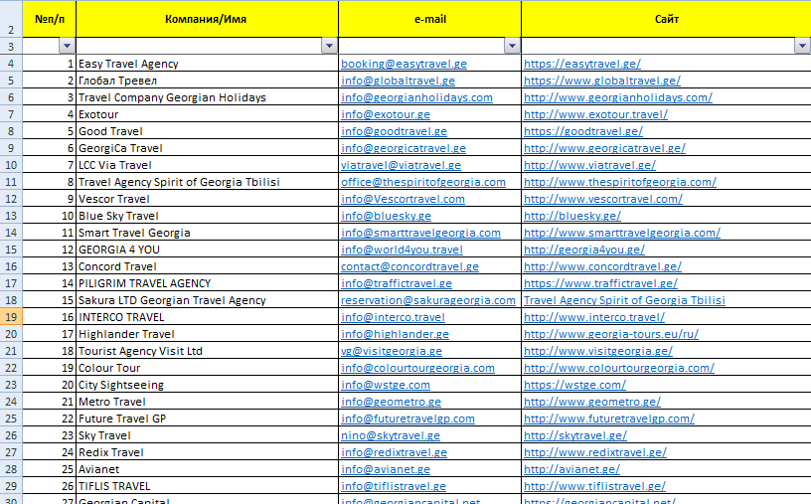The image size is (811, 504).
Task: Select the Travel Company Georgian Holidays cell
Action: (207, 97)
